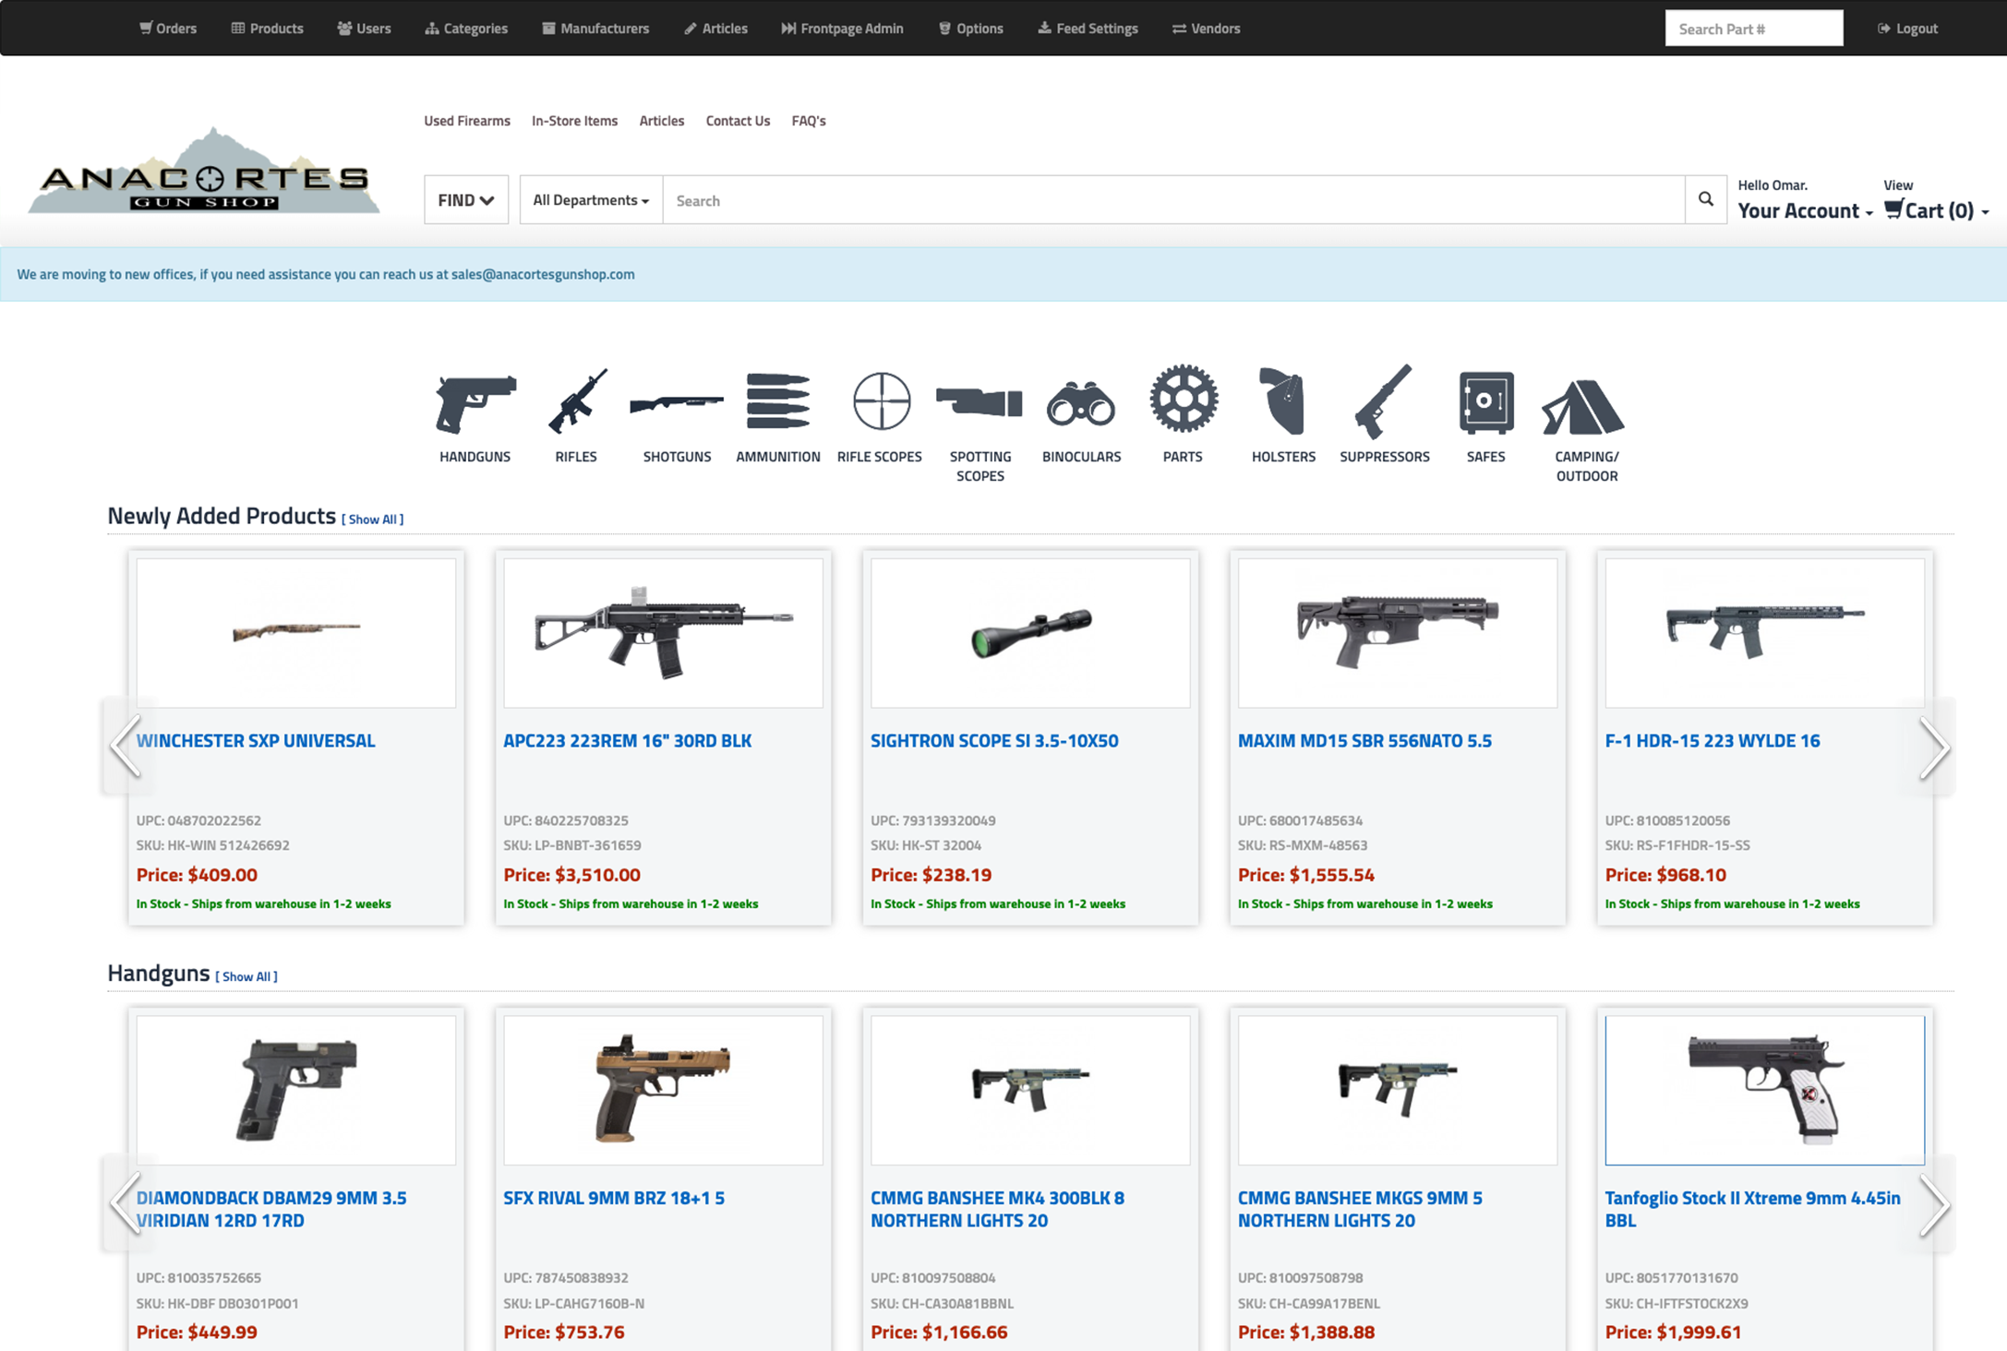This screenshot has height=1351, width=2007.
Task: Click the Tanfoglio Stock II pistol image
Action: pyautogui.click(x=1765, y=1090)
